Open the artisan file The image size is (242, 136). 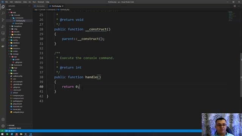pyautogui.click(x=16, y=93)
